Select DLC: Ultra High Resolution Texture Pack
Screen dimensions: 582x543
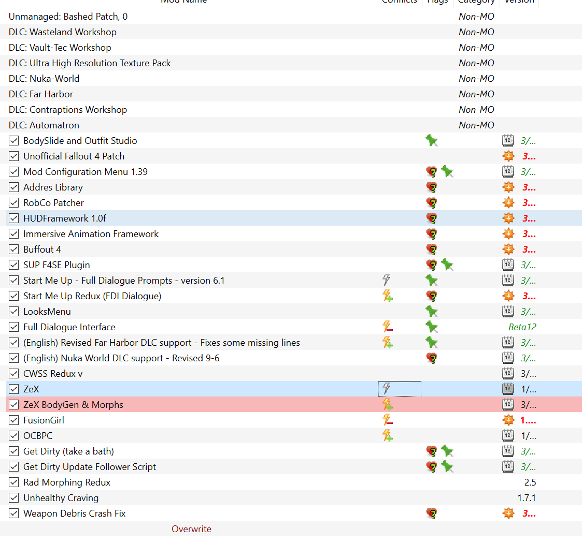pos(291,63)
